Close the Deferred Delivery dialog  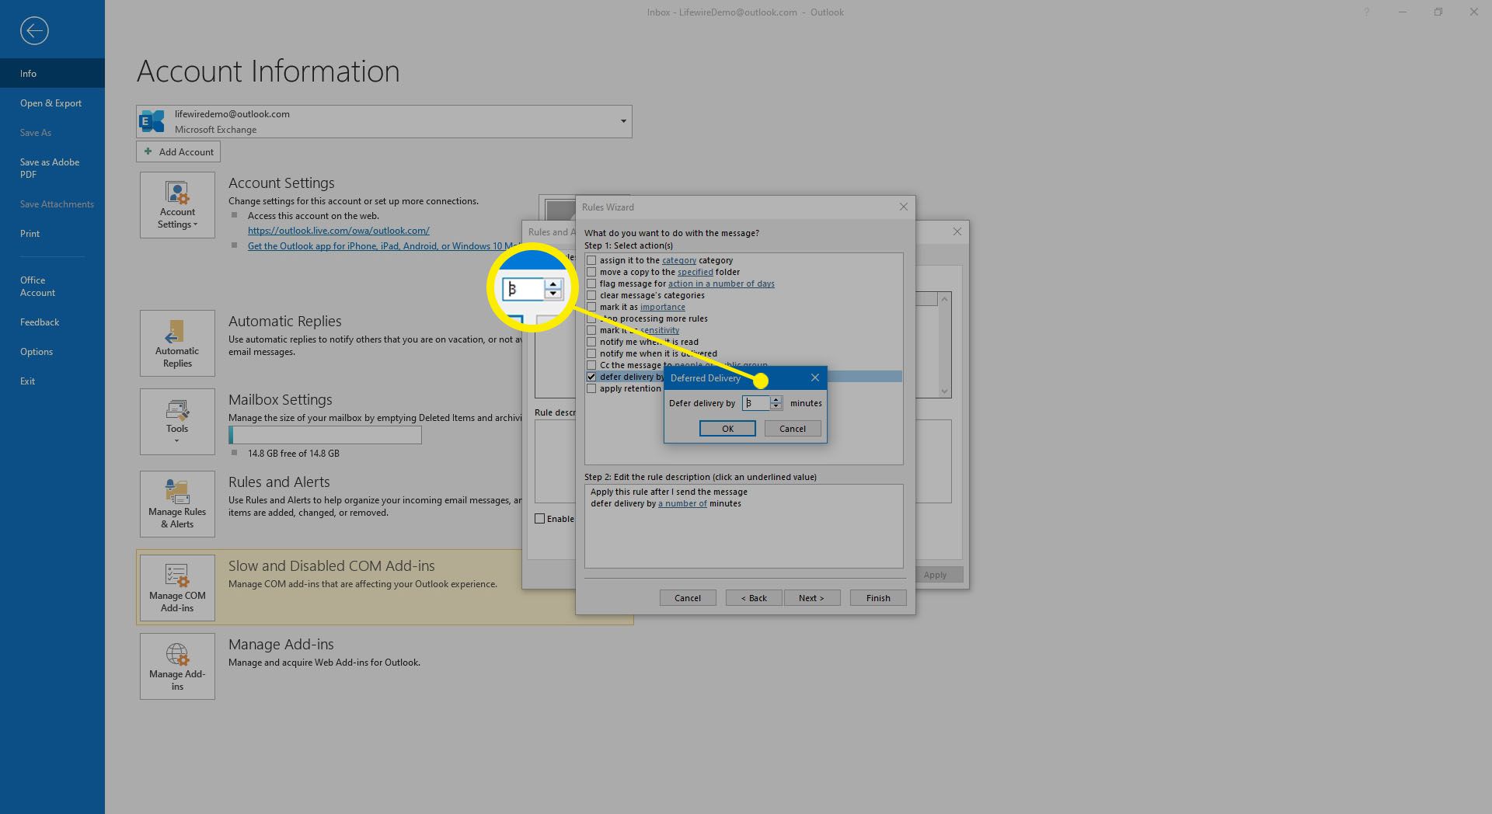(814, 377)
